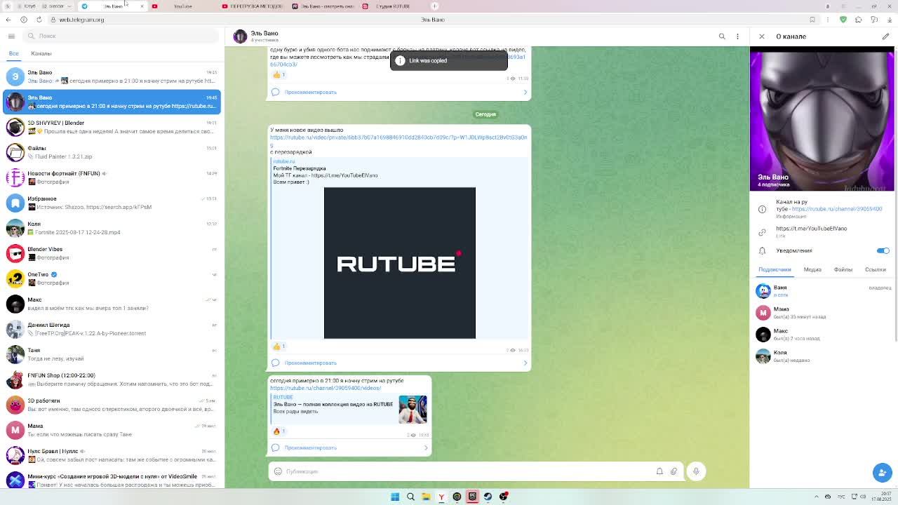Open a new browser tab
The height and width of the screenshot is (505, 898).
434,6
